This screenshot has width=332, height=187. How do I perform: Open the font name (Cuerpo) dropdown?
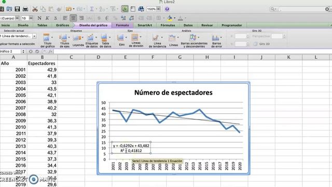(x=17, y=18)
